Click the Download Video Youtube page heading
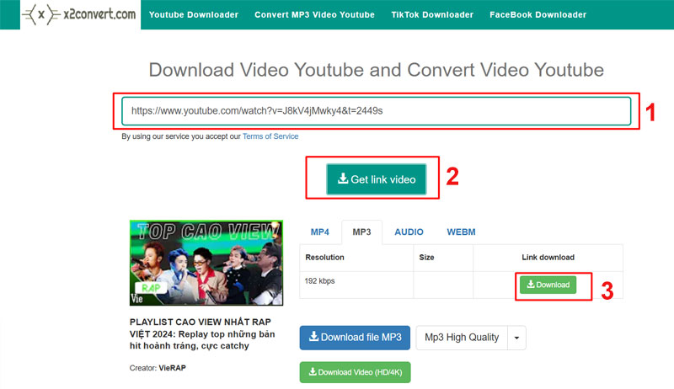This screenshot has width=674, height=389. tap(376, 70)
